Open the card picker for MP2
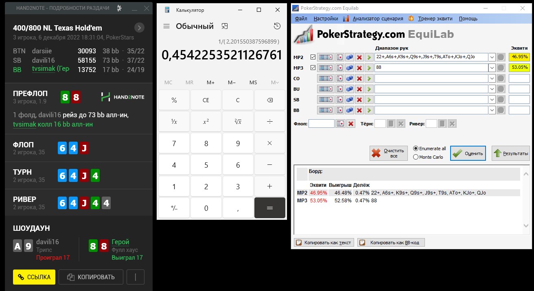This screenshot has height=291, width=534. (x=340, y=57)
